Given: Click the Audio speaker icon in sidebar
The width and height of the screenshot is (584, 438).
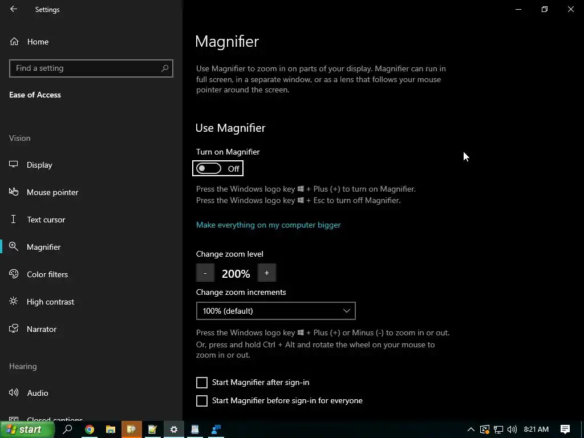Looking at the screenshot, I should 14,392.
